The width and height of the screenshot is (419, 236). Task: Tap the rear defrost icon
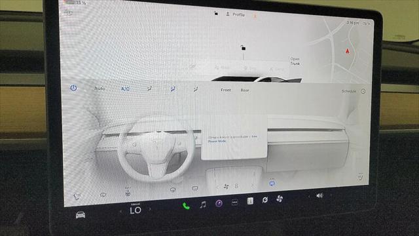[x=195, y=189]
